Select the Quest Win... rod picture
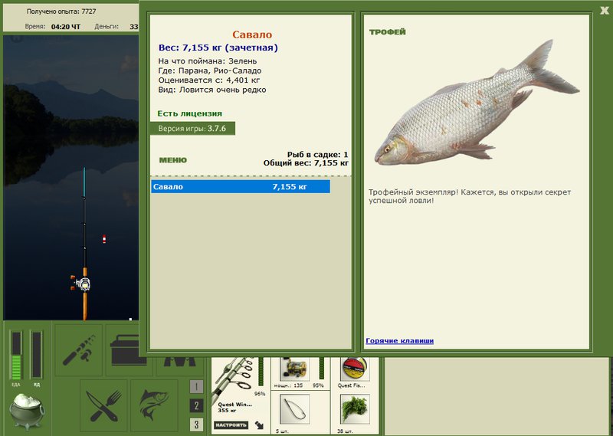The image size is (613, 436). pyautogui.click(x=234, y=380)
